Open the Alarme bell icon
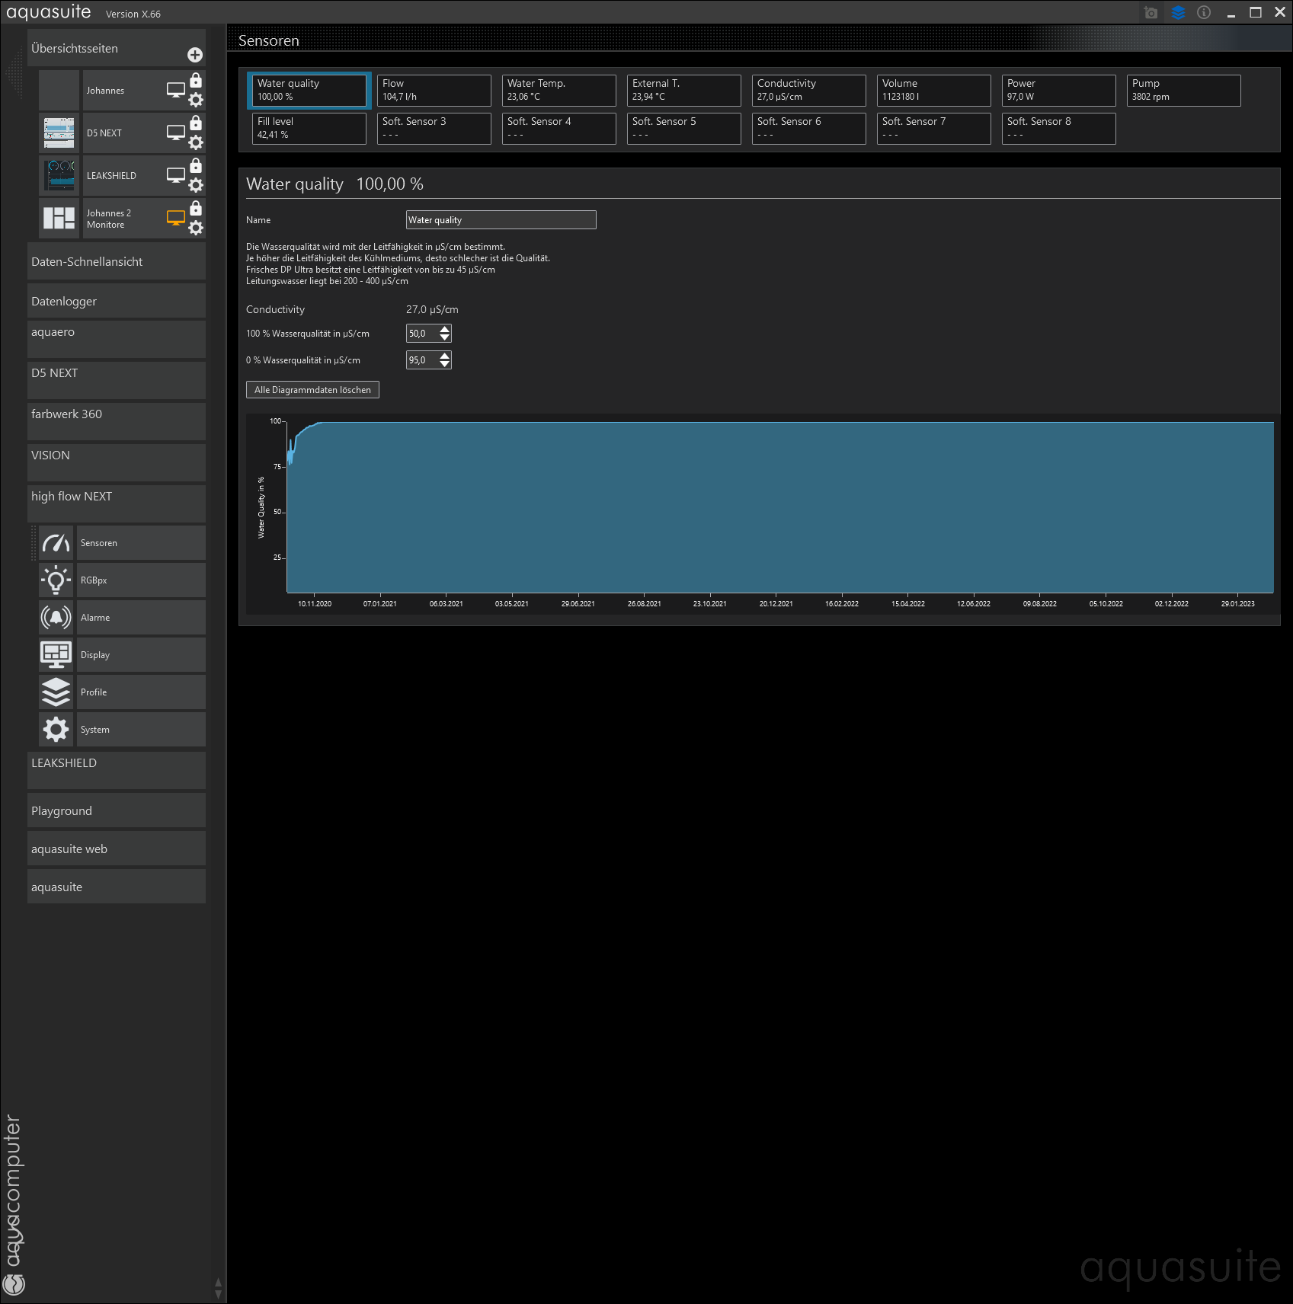The image size is (1293, 1304). (56, 618)
